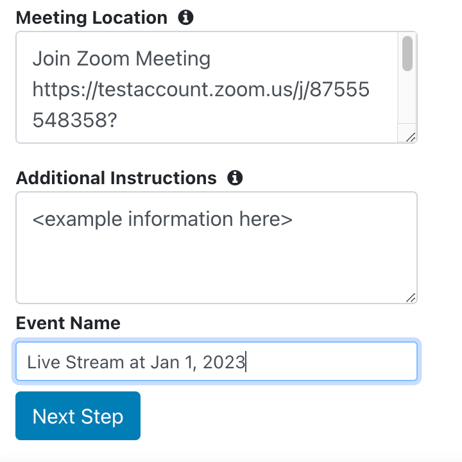Click the scrollbar thumb in Meeting Location
Screen dimensions: 462x462
[407, 54]
